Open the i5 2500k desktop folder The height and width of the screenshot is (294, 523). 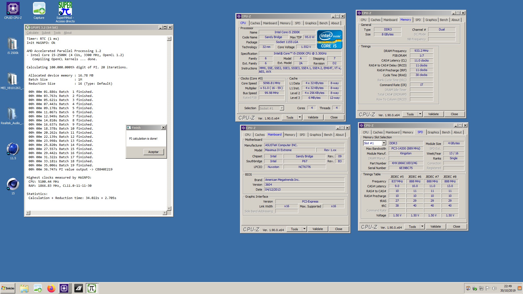pos(13,46)
